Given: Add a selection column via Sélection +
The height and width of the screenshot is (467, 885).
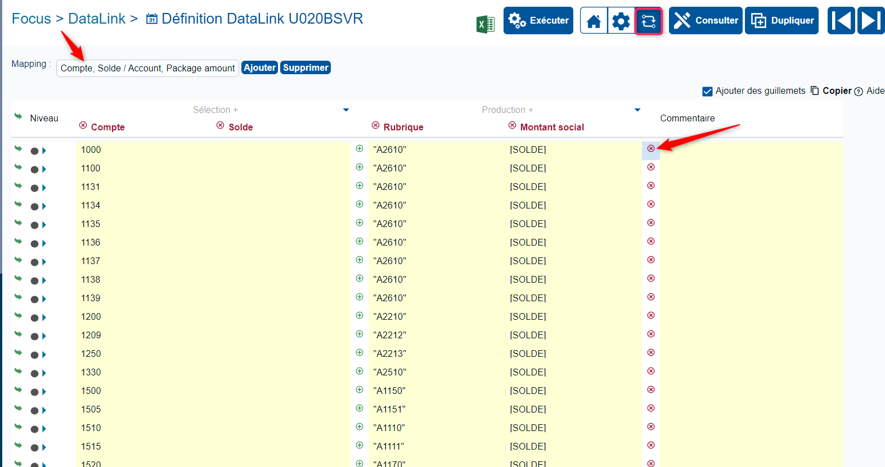Looking at the screenshot, I should click(215, 110).
